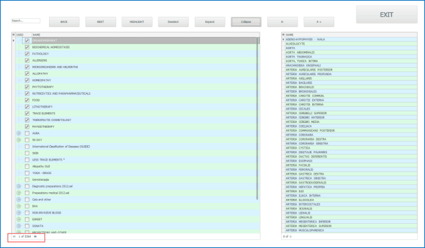Viewport: 425px width, 248px height.
Task: Click the BACK button
Action: (64, 22)
